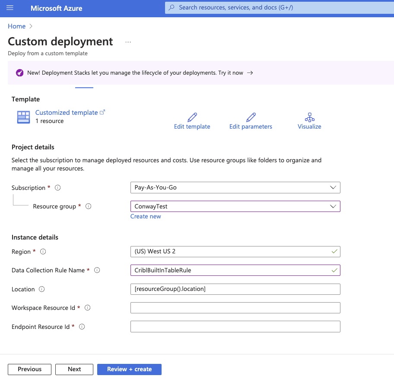Expand the Resource group ConwayTest dropdown
Image resolution: width=394 pixels, height=382 pixels.
click(x=235, y=206)
